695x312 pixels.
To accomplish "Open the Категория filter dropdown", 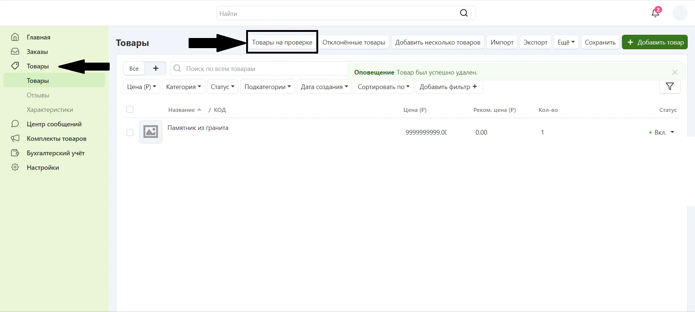I will coord(184,87).
